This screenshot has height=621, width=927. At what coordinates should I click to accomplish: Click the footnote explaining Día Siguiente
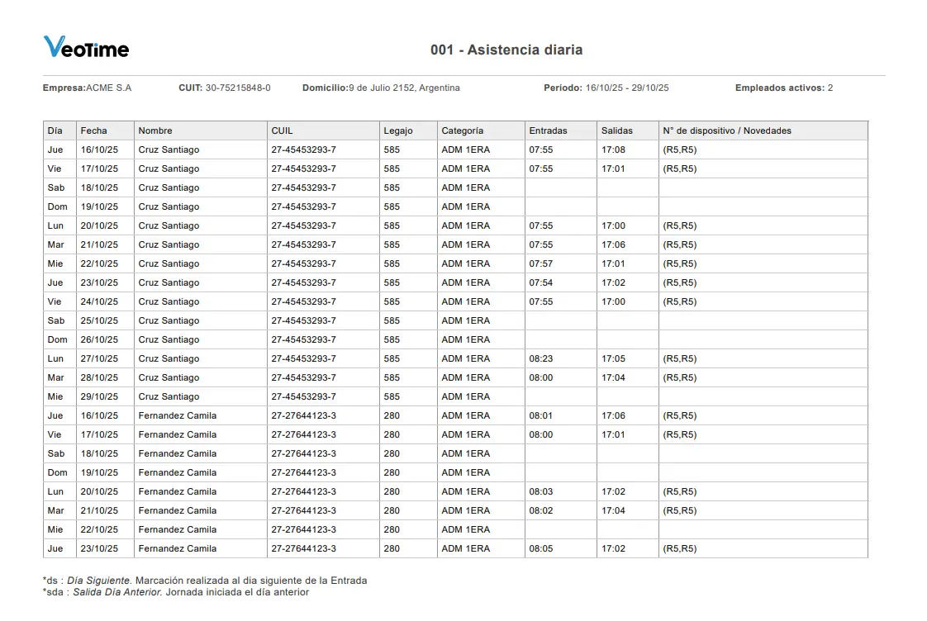pos(205,580)
